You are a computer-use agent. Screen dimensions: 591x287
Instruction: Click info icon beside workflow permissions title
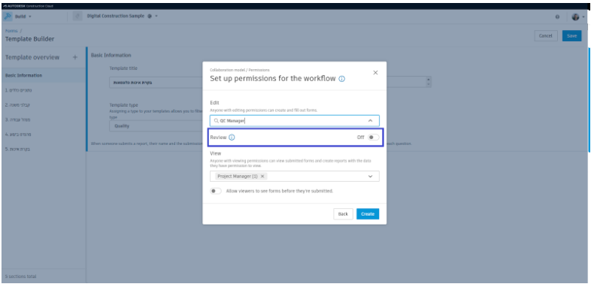(341, 79)
